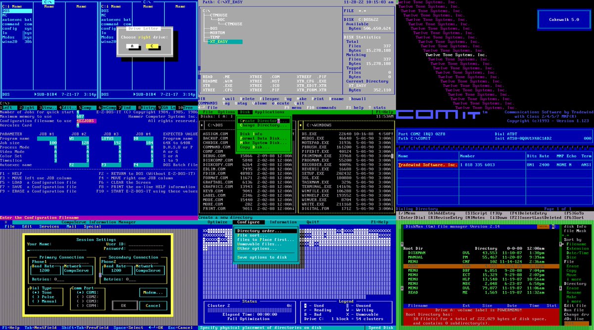Click 5Comp function key in Norton bar
594x330 pixels.
pyautogui.click(x=87, y=107)
